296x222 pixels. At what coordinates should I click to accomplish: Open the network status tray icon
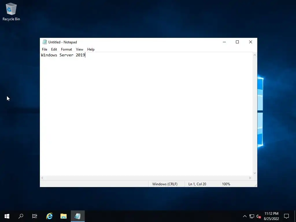(x=252, y=216)
